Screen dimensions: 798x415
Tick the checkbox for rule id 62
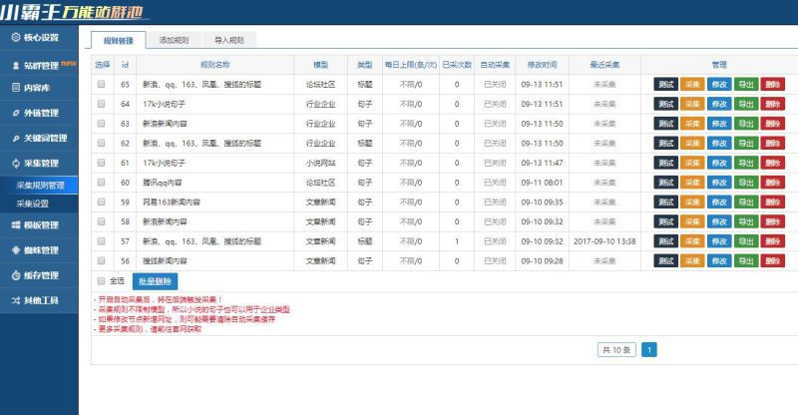coord(102,143)
